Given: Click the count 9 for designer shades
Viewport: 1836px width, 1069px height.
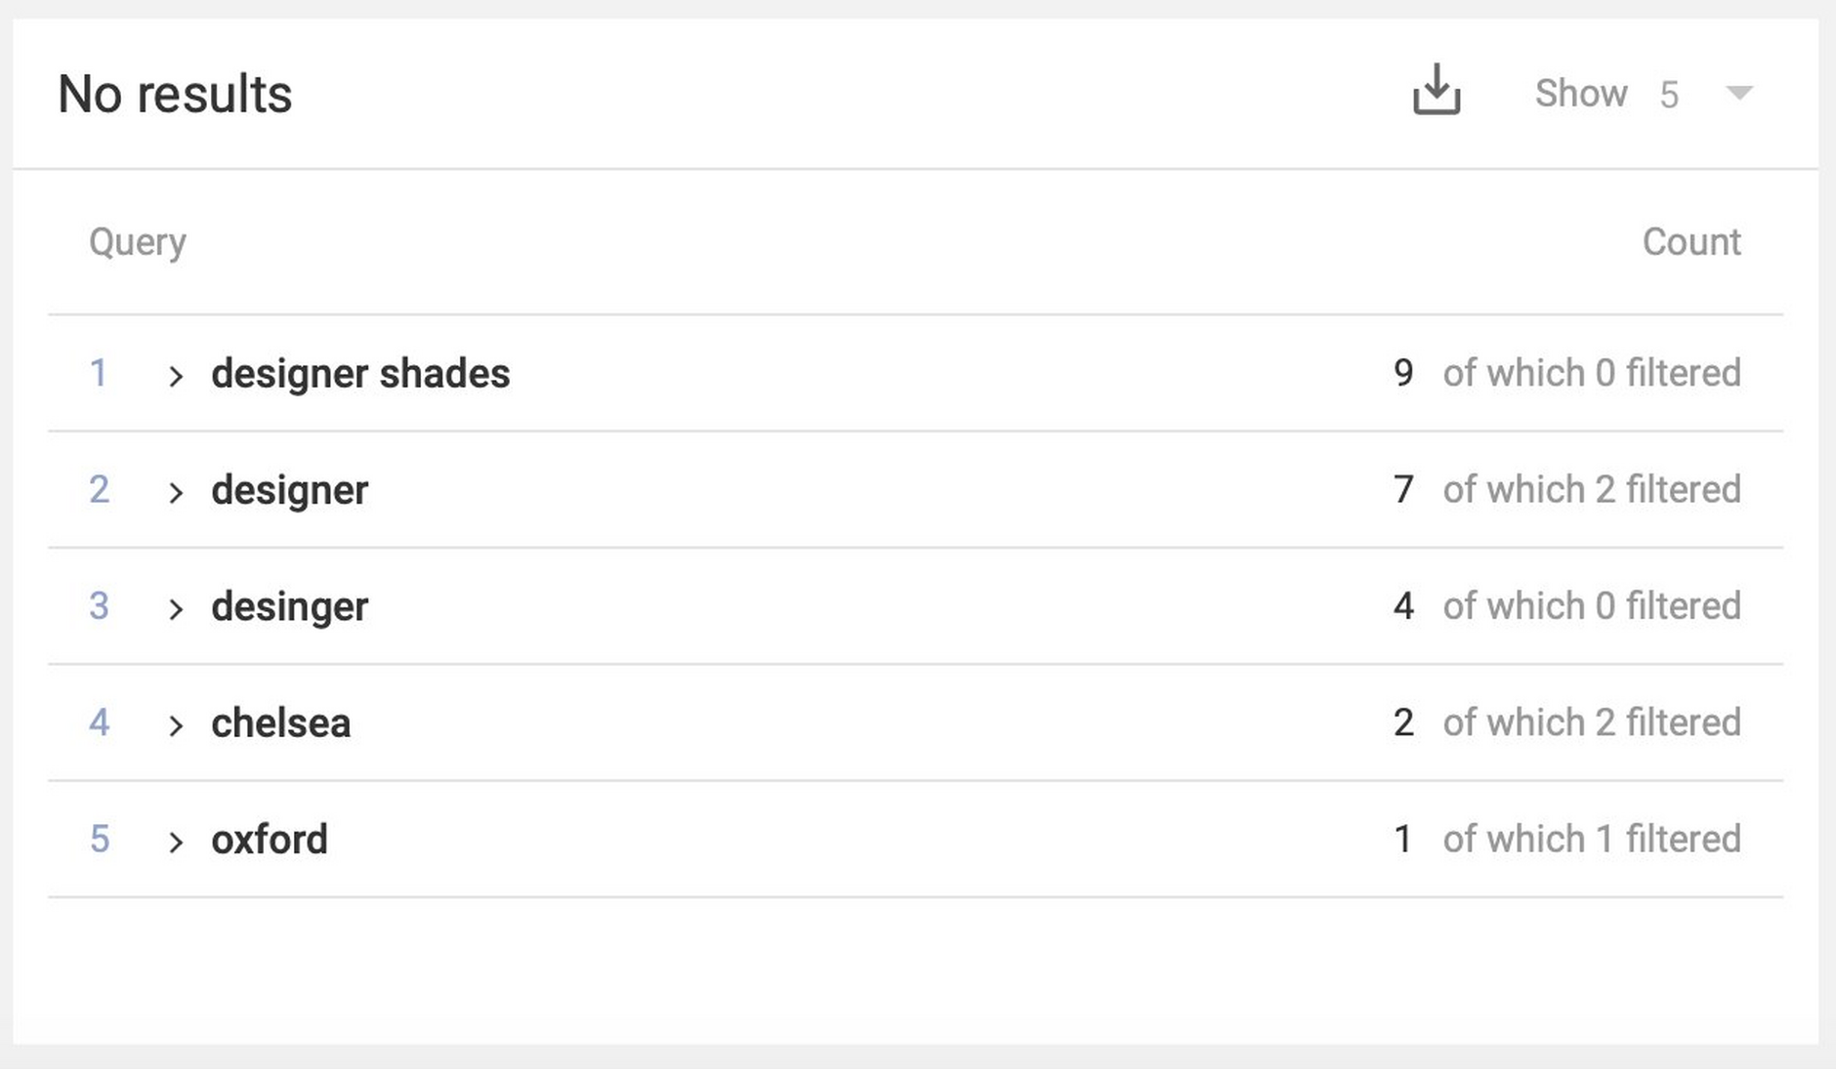Looking at the screenshot, I should point(1403,373).
